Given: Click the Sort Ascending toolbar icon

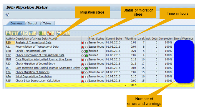Looking at the screenshot, I should click(x=8, y=33).
